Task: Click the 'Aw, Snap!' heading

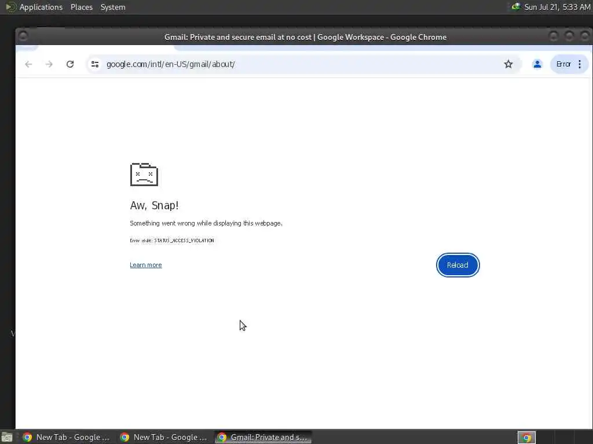Action: 154,205
